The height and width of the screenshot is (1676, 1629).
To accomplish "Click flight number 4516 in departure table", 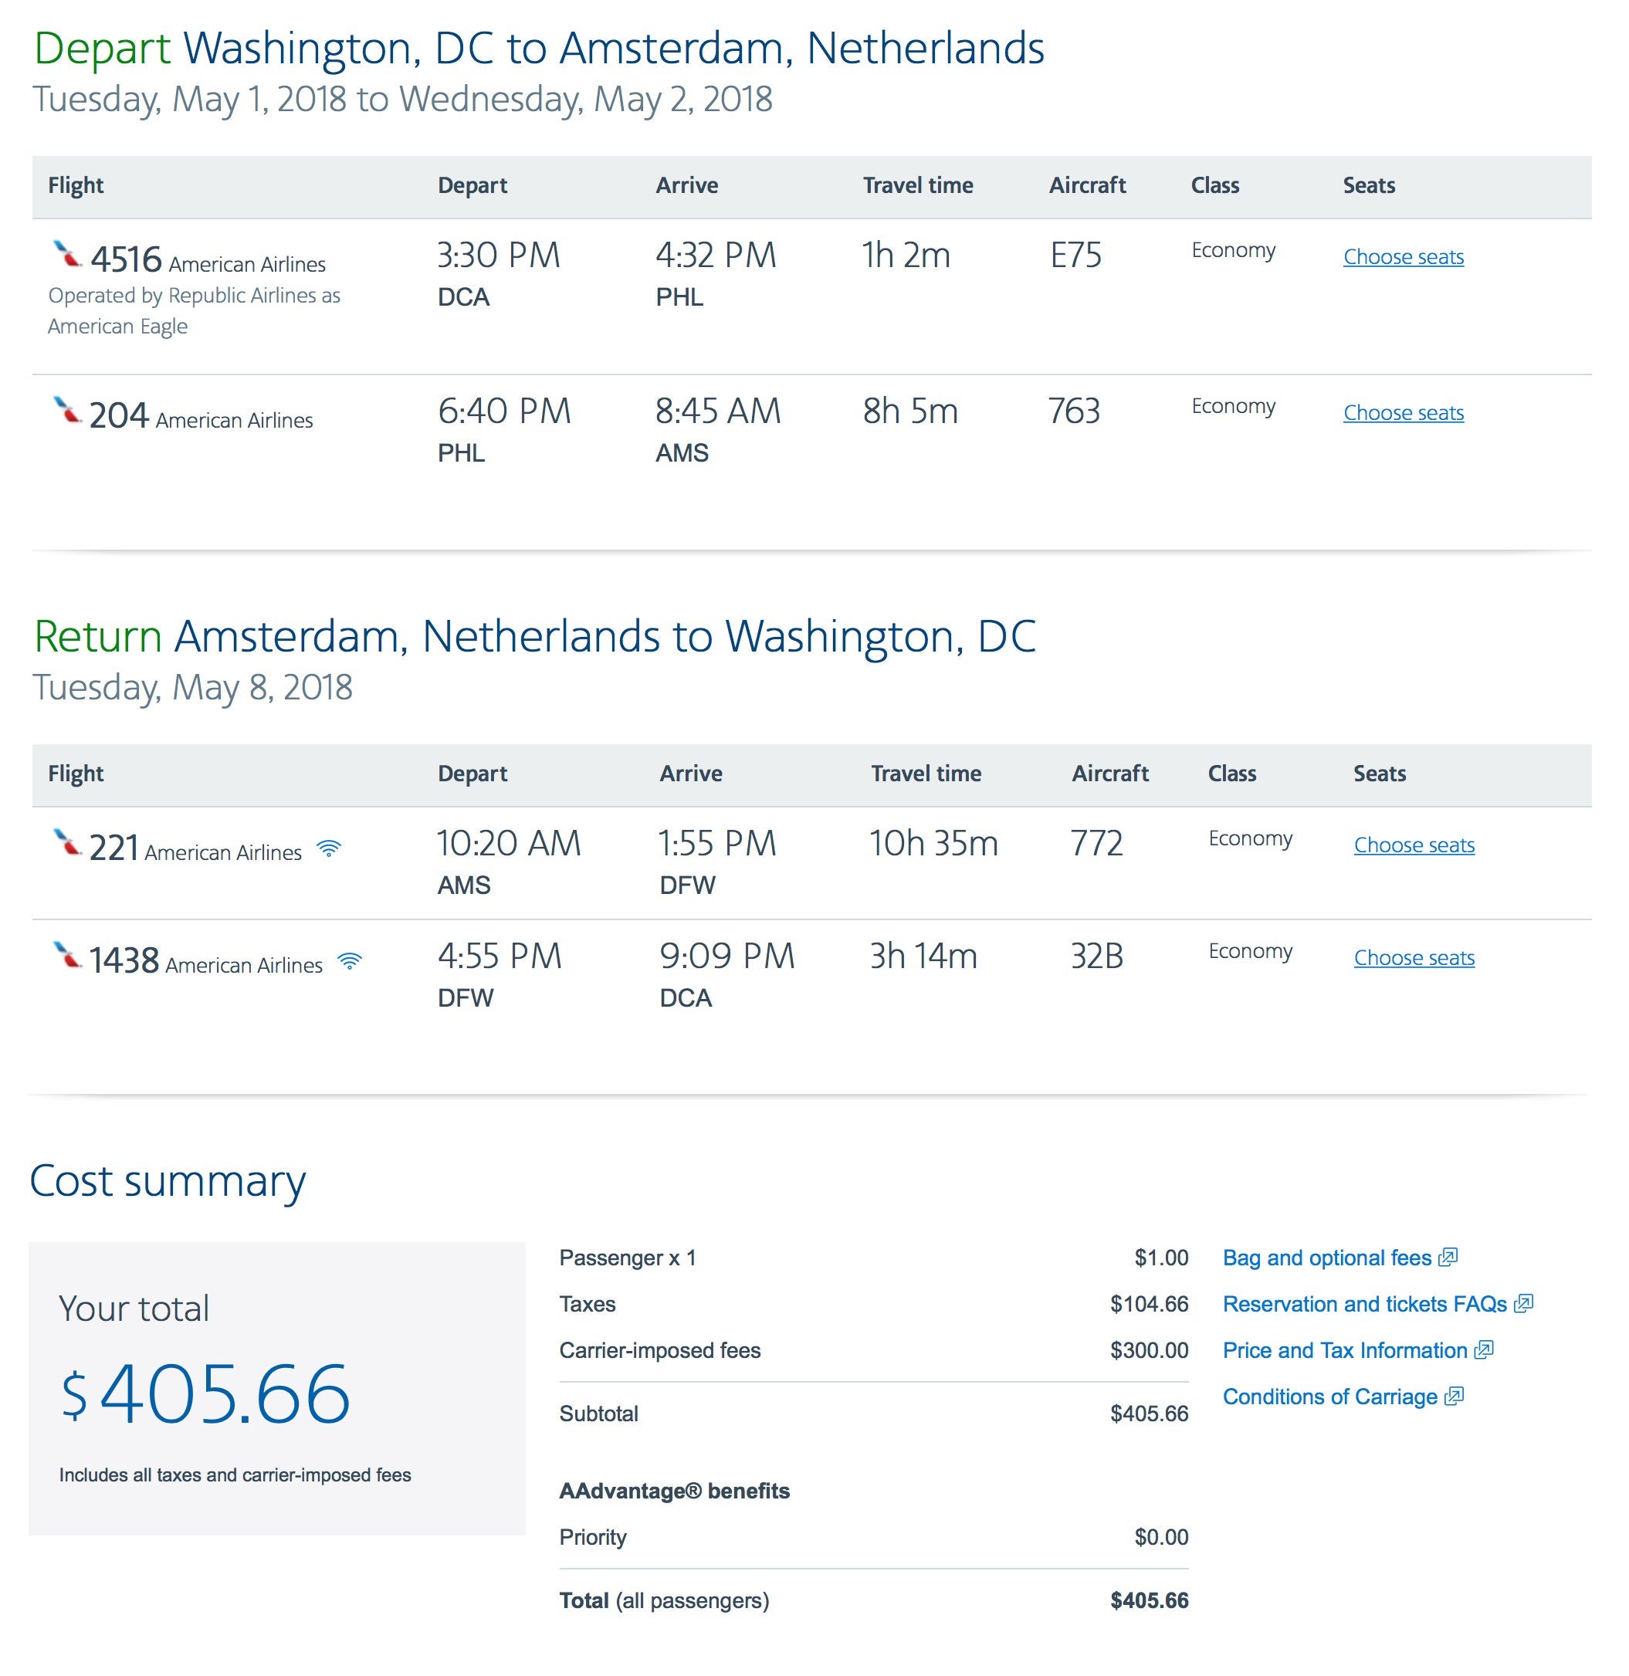I will coord(126,259).
